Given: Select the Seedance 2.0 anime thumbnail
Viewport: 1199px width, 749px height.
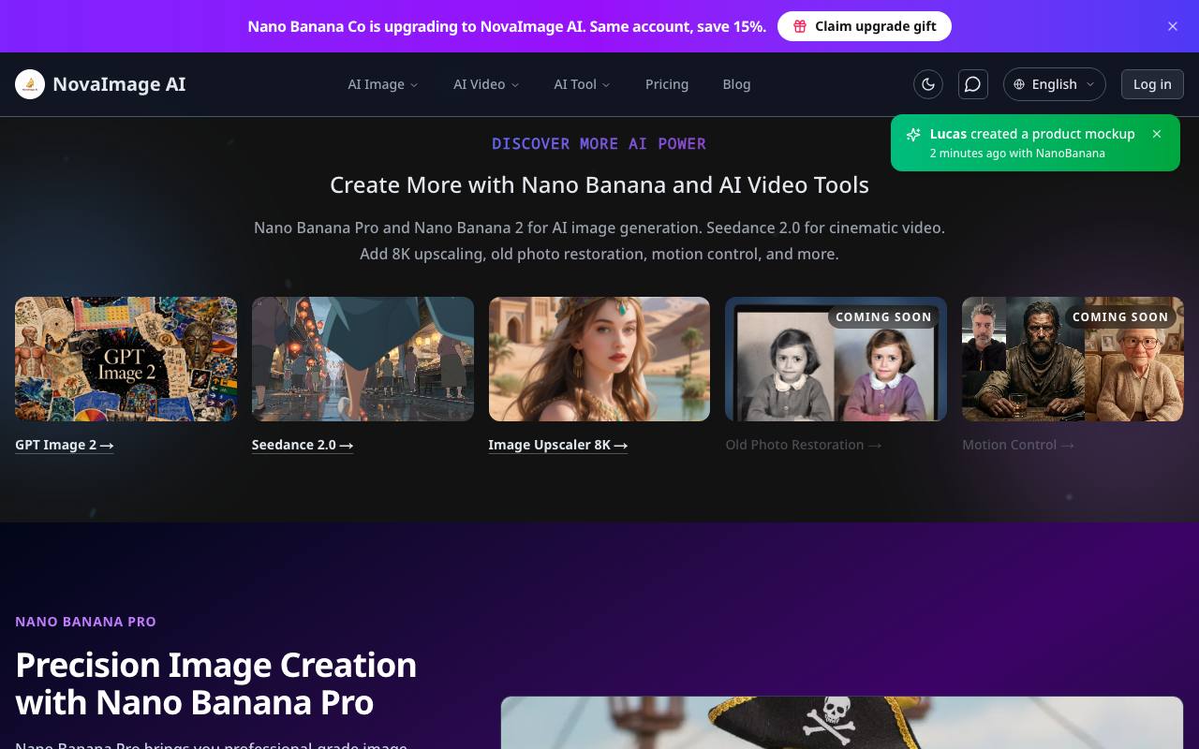Looking at the screenshot, I should tap(363, 359).
